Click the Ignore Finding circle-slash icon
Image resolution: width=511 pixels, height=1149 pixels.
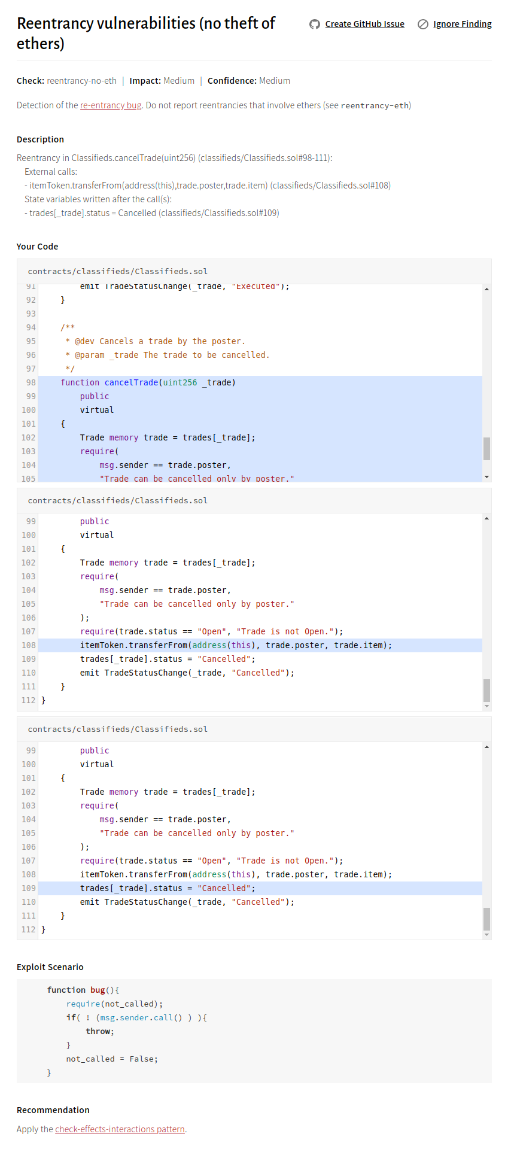pyautogui.click(x=423, y=24)
